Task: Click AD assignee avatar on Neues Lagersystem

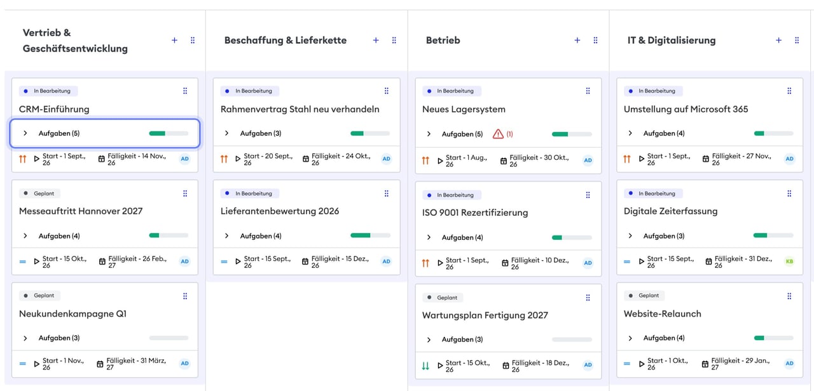Action: [588, 160]
